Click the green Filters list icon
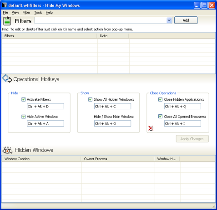 point(7,21)
